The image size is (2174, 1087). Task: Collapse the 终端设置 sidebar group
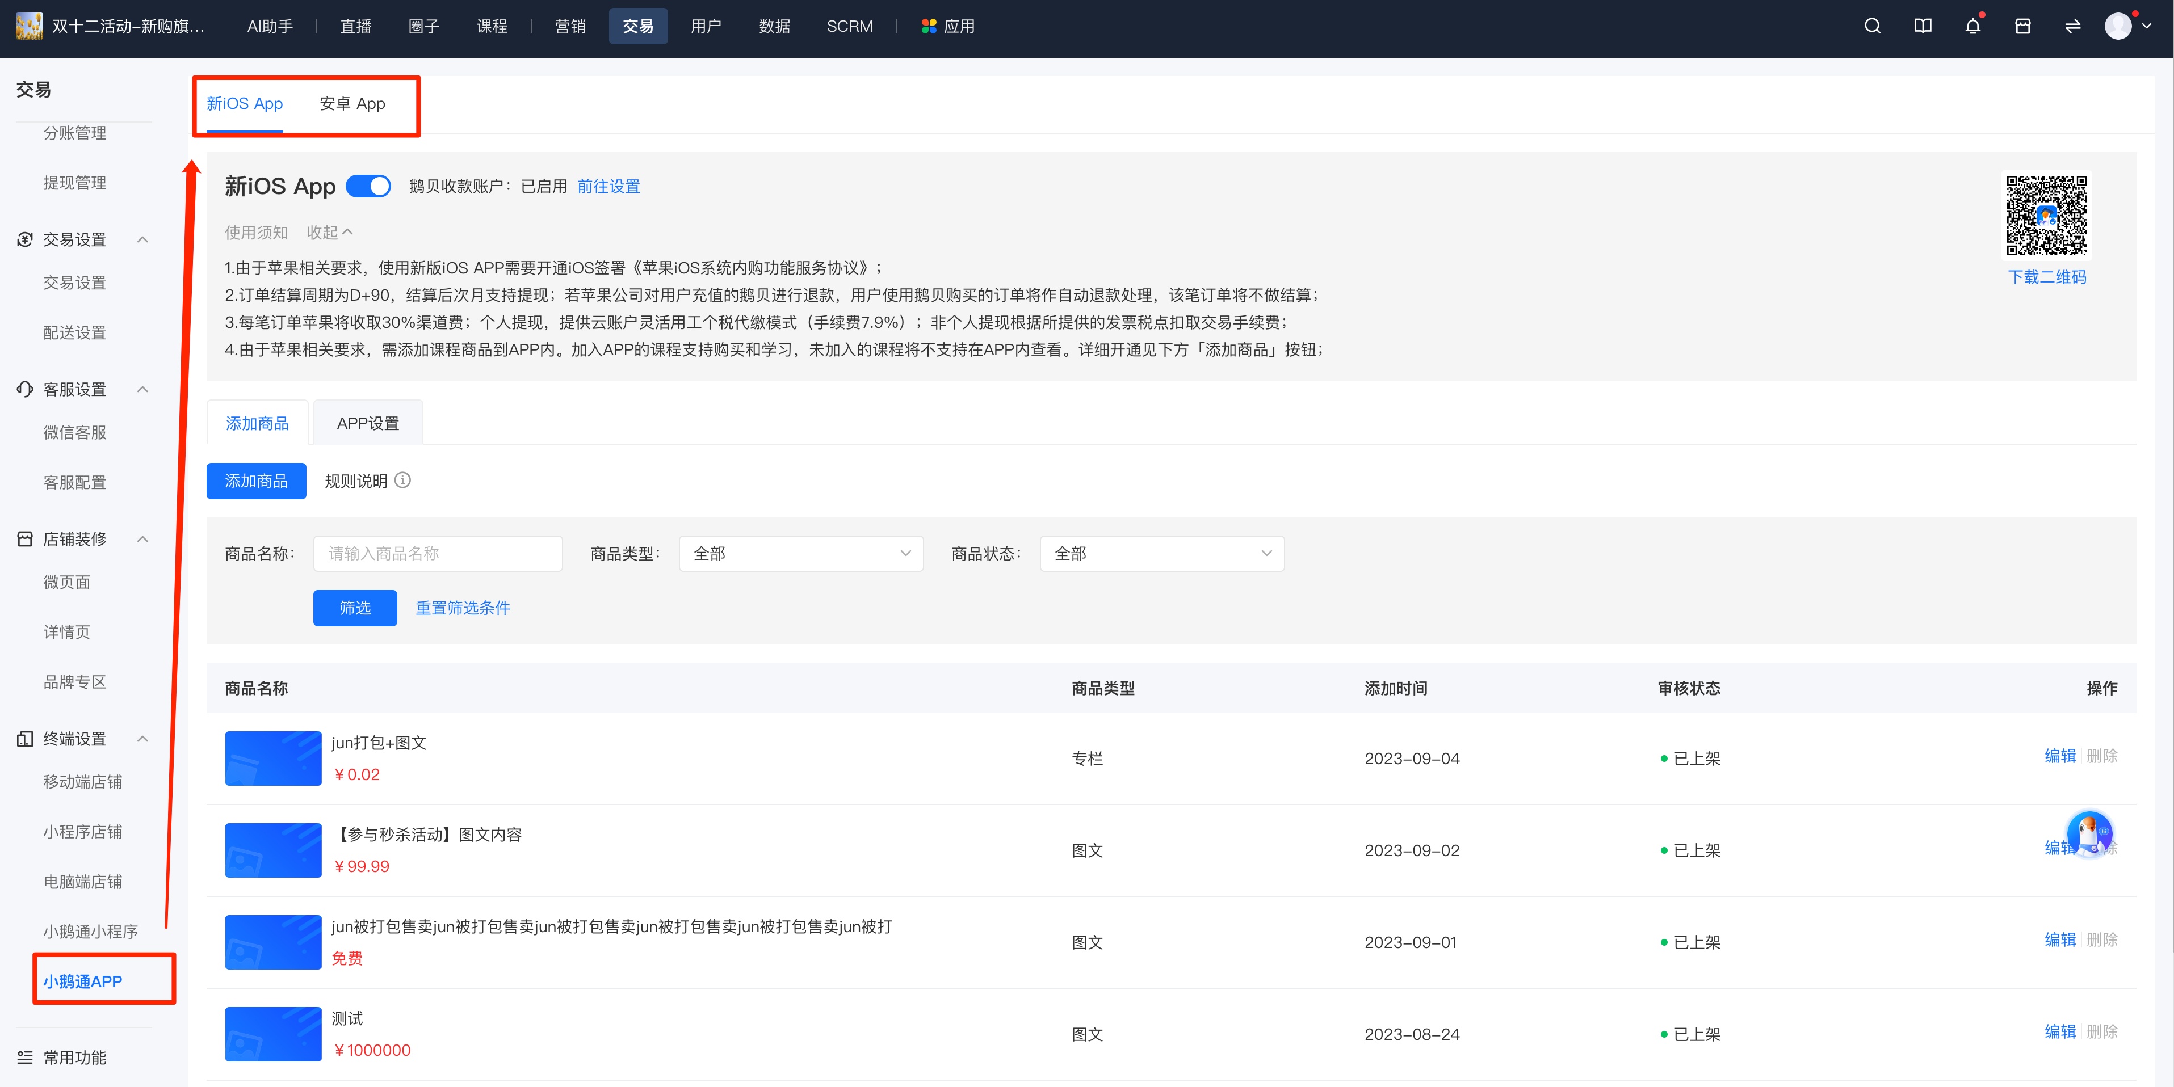tap(142, 739)
